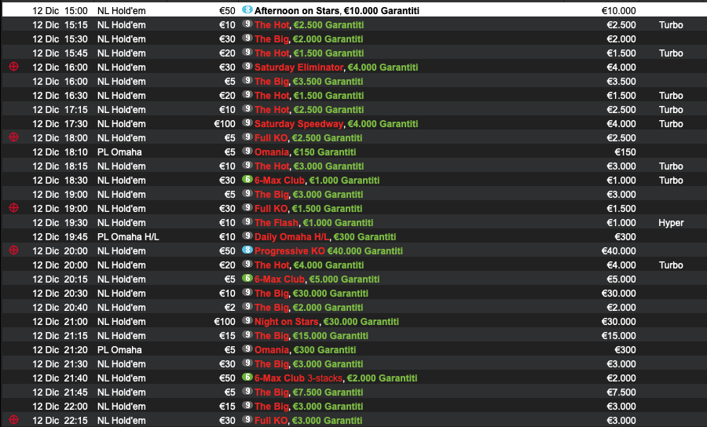
Task: Click the '12 Dic 21:00' start time
Action: [x=60, y=322]
